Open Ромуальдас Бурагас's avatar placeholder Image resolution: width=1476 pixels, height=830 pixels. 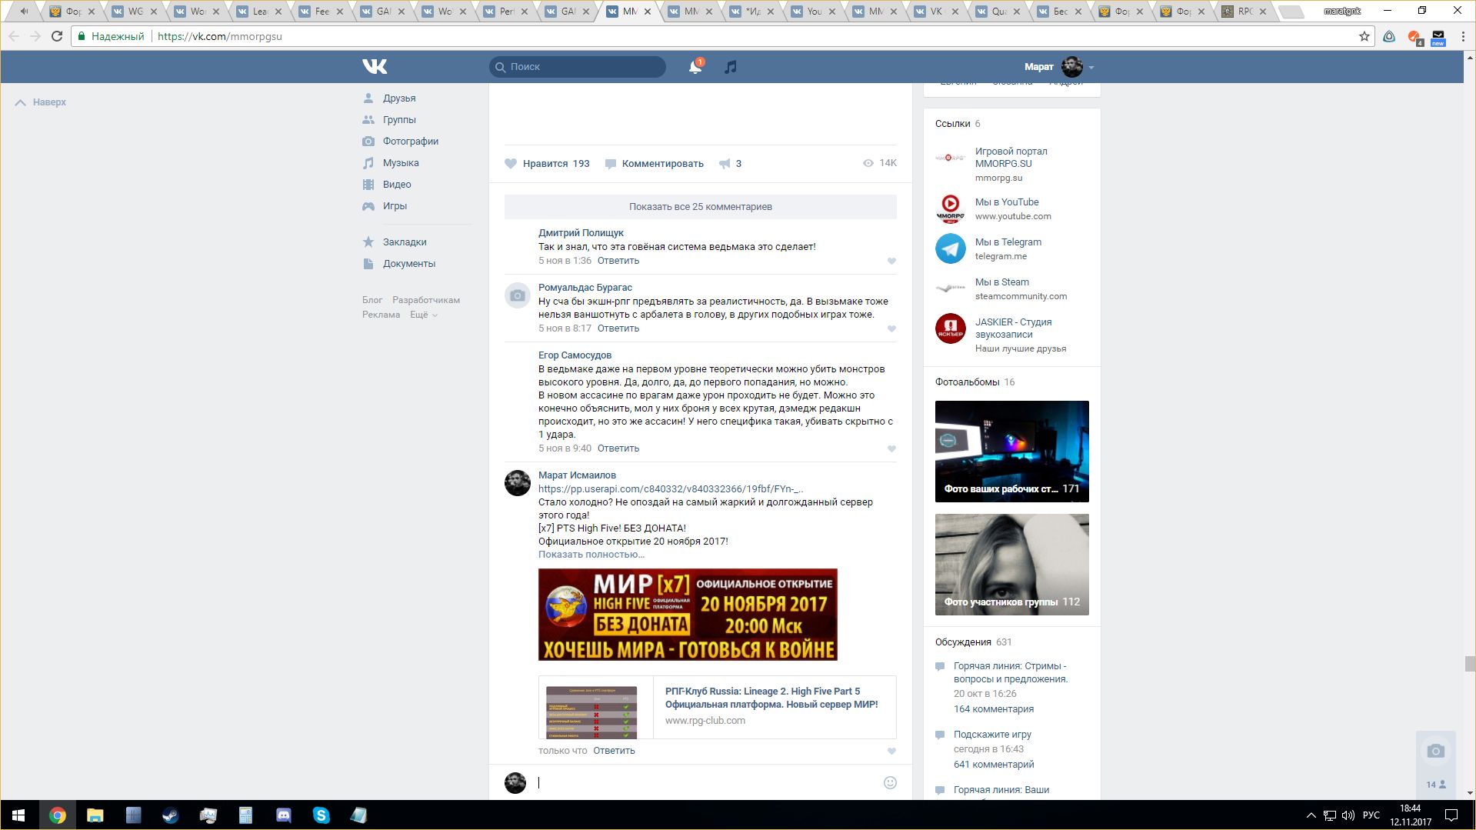pyautogui.click(x=518, y=295)
